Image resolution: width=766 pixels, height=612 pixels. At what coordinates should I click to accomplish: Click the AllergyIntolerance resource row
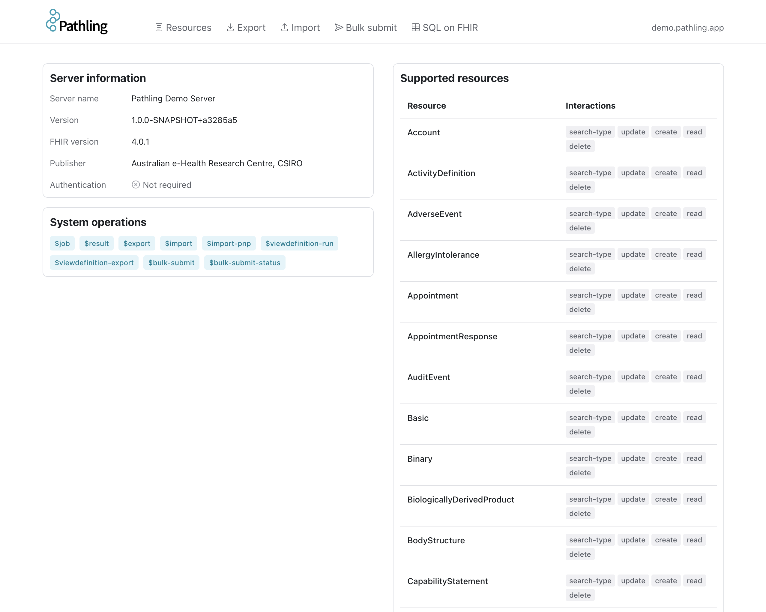pos(443,254)
